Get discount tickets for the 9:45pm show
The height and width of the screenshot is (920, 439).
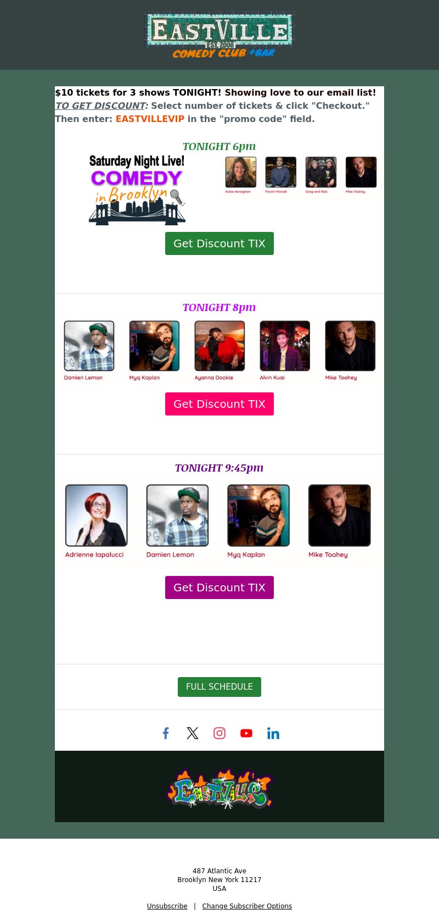219,588
